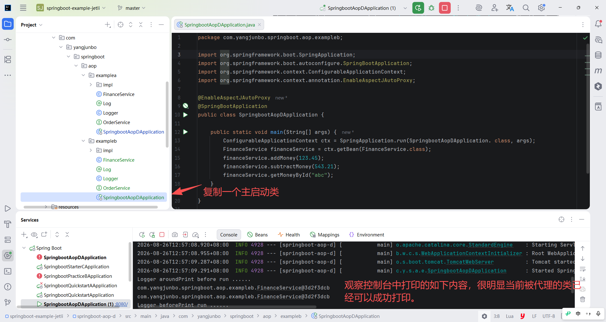Open the add-user account icon in the title bar
The width and height of the screenshot is (606, 322).
[495, 8]
